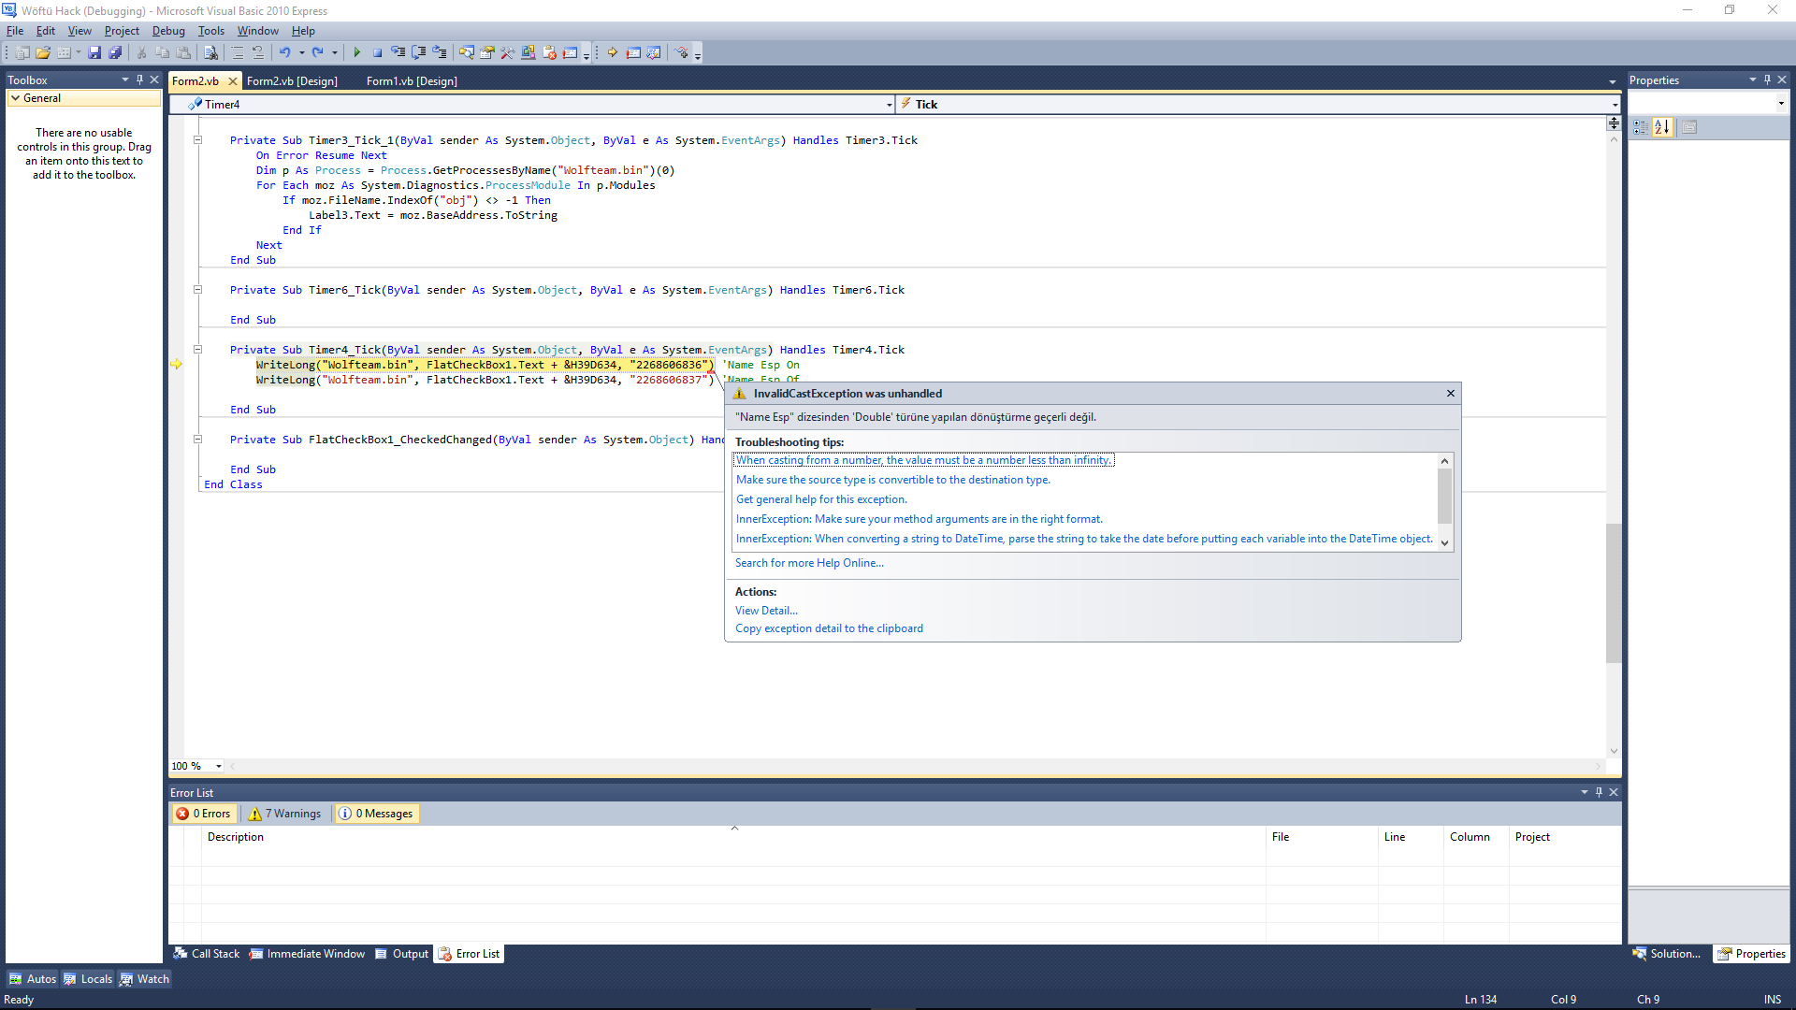Screen dimensions: 1796x1010
Task: Click 'Get general help for this exception' tip
Action: (821, 499)
